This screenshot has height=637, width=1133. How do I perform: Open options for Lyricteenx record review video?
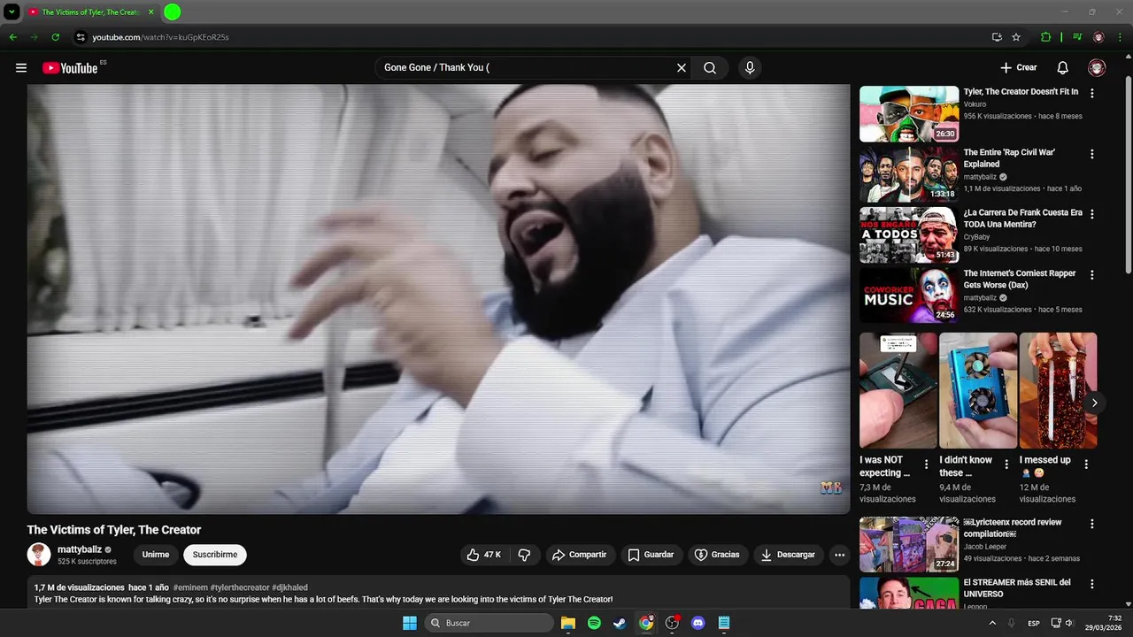(x=1091, y=524)
